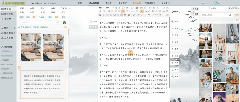Select the 最近 filter
Viewport: 240px width, 102px height.
50,17
